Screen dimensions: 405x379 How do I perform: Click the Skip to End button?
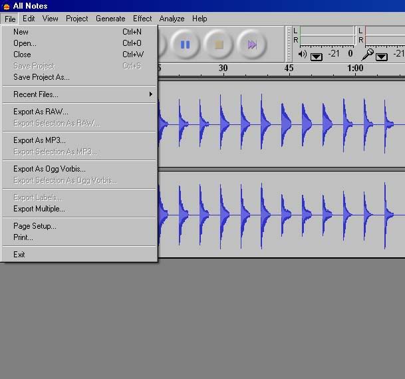(x=252, y=45)
